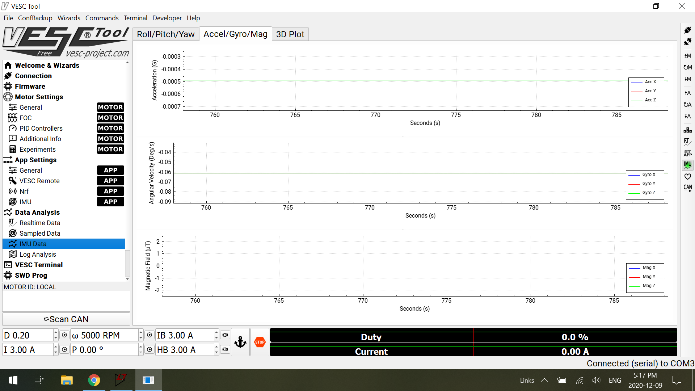Click the RT realtime data stream icon
695x391 pixels.
click(x=687, y=142)
